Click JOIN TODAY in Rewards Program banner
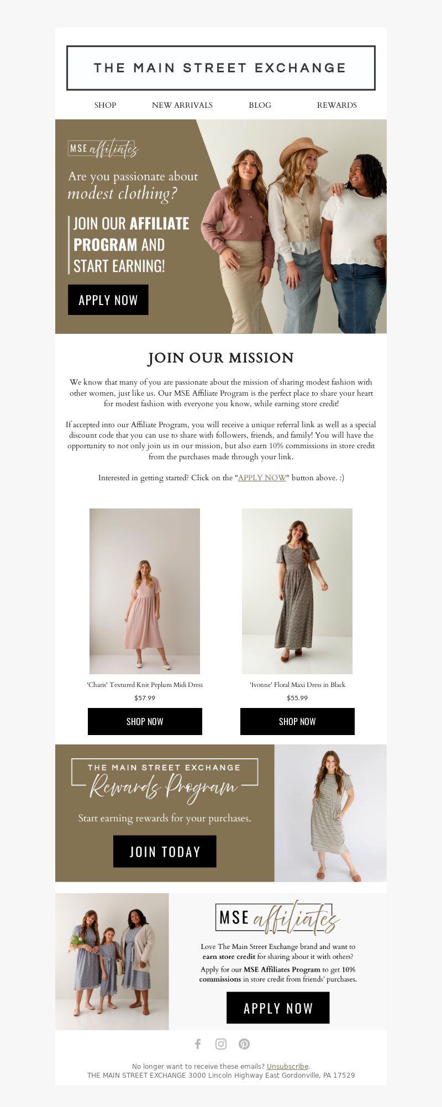This screenshot has width=442, height=1107. 165,851
